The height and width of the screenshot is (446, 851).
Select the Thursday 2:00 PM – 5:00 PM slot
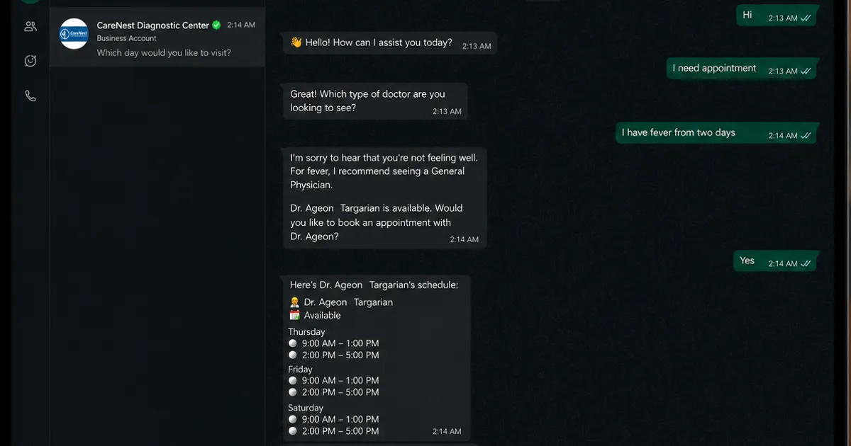[334, 355]
